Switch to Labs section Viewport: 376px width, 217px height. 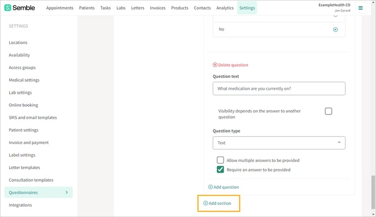point(121,8)
